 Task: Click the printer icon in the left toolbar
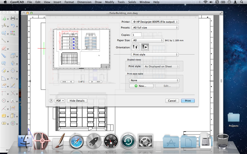pos(13,18)
